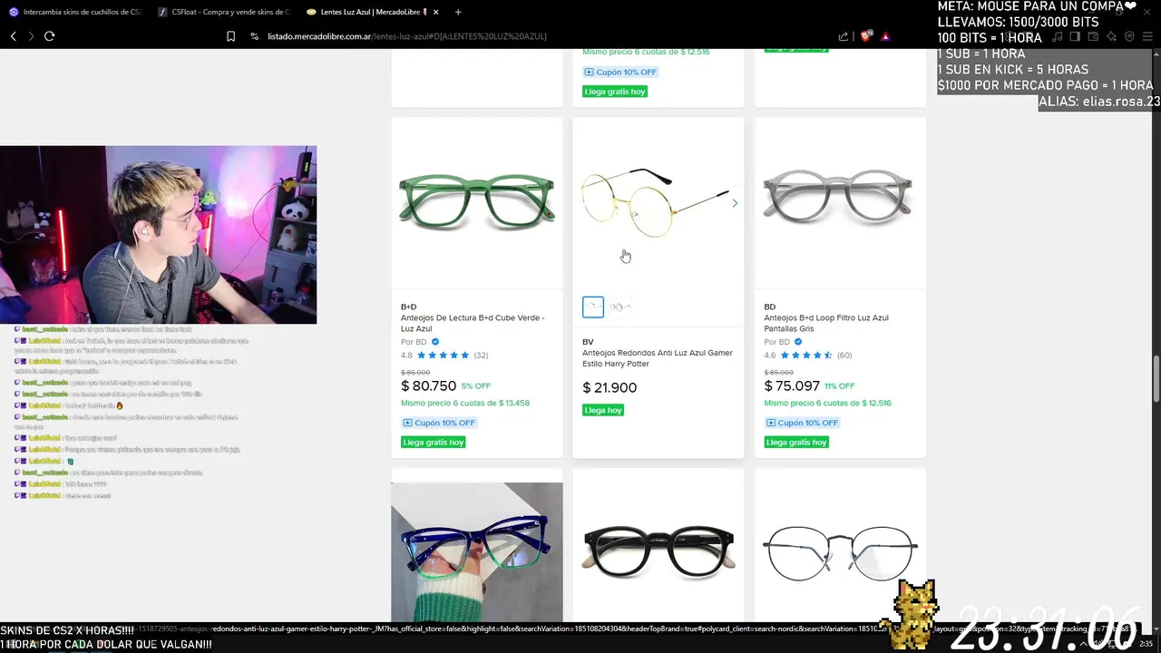
Task: Click the 4.6 star rating with 60 reviews
Action: [x=808, y=356]
